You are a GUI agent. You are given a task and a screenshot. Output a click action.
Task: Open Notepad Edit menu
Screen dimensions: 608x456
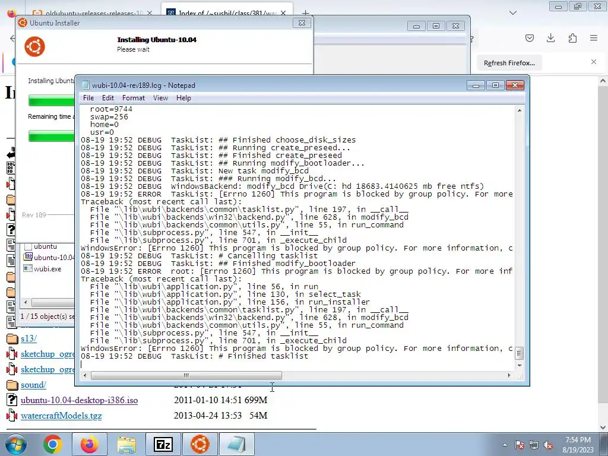click(x=108, y=98)
